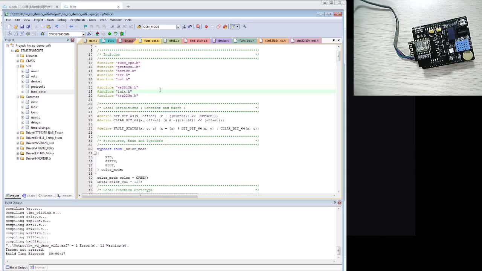Viewport: 482px width, 271px height.
Task: Expand the Driver\DHT11_Temp_Hum group
Action: (x=17, y=138)
